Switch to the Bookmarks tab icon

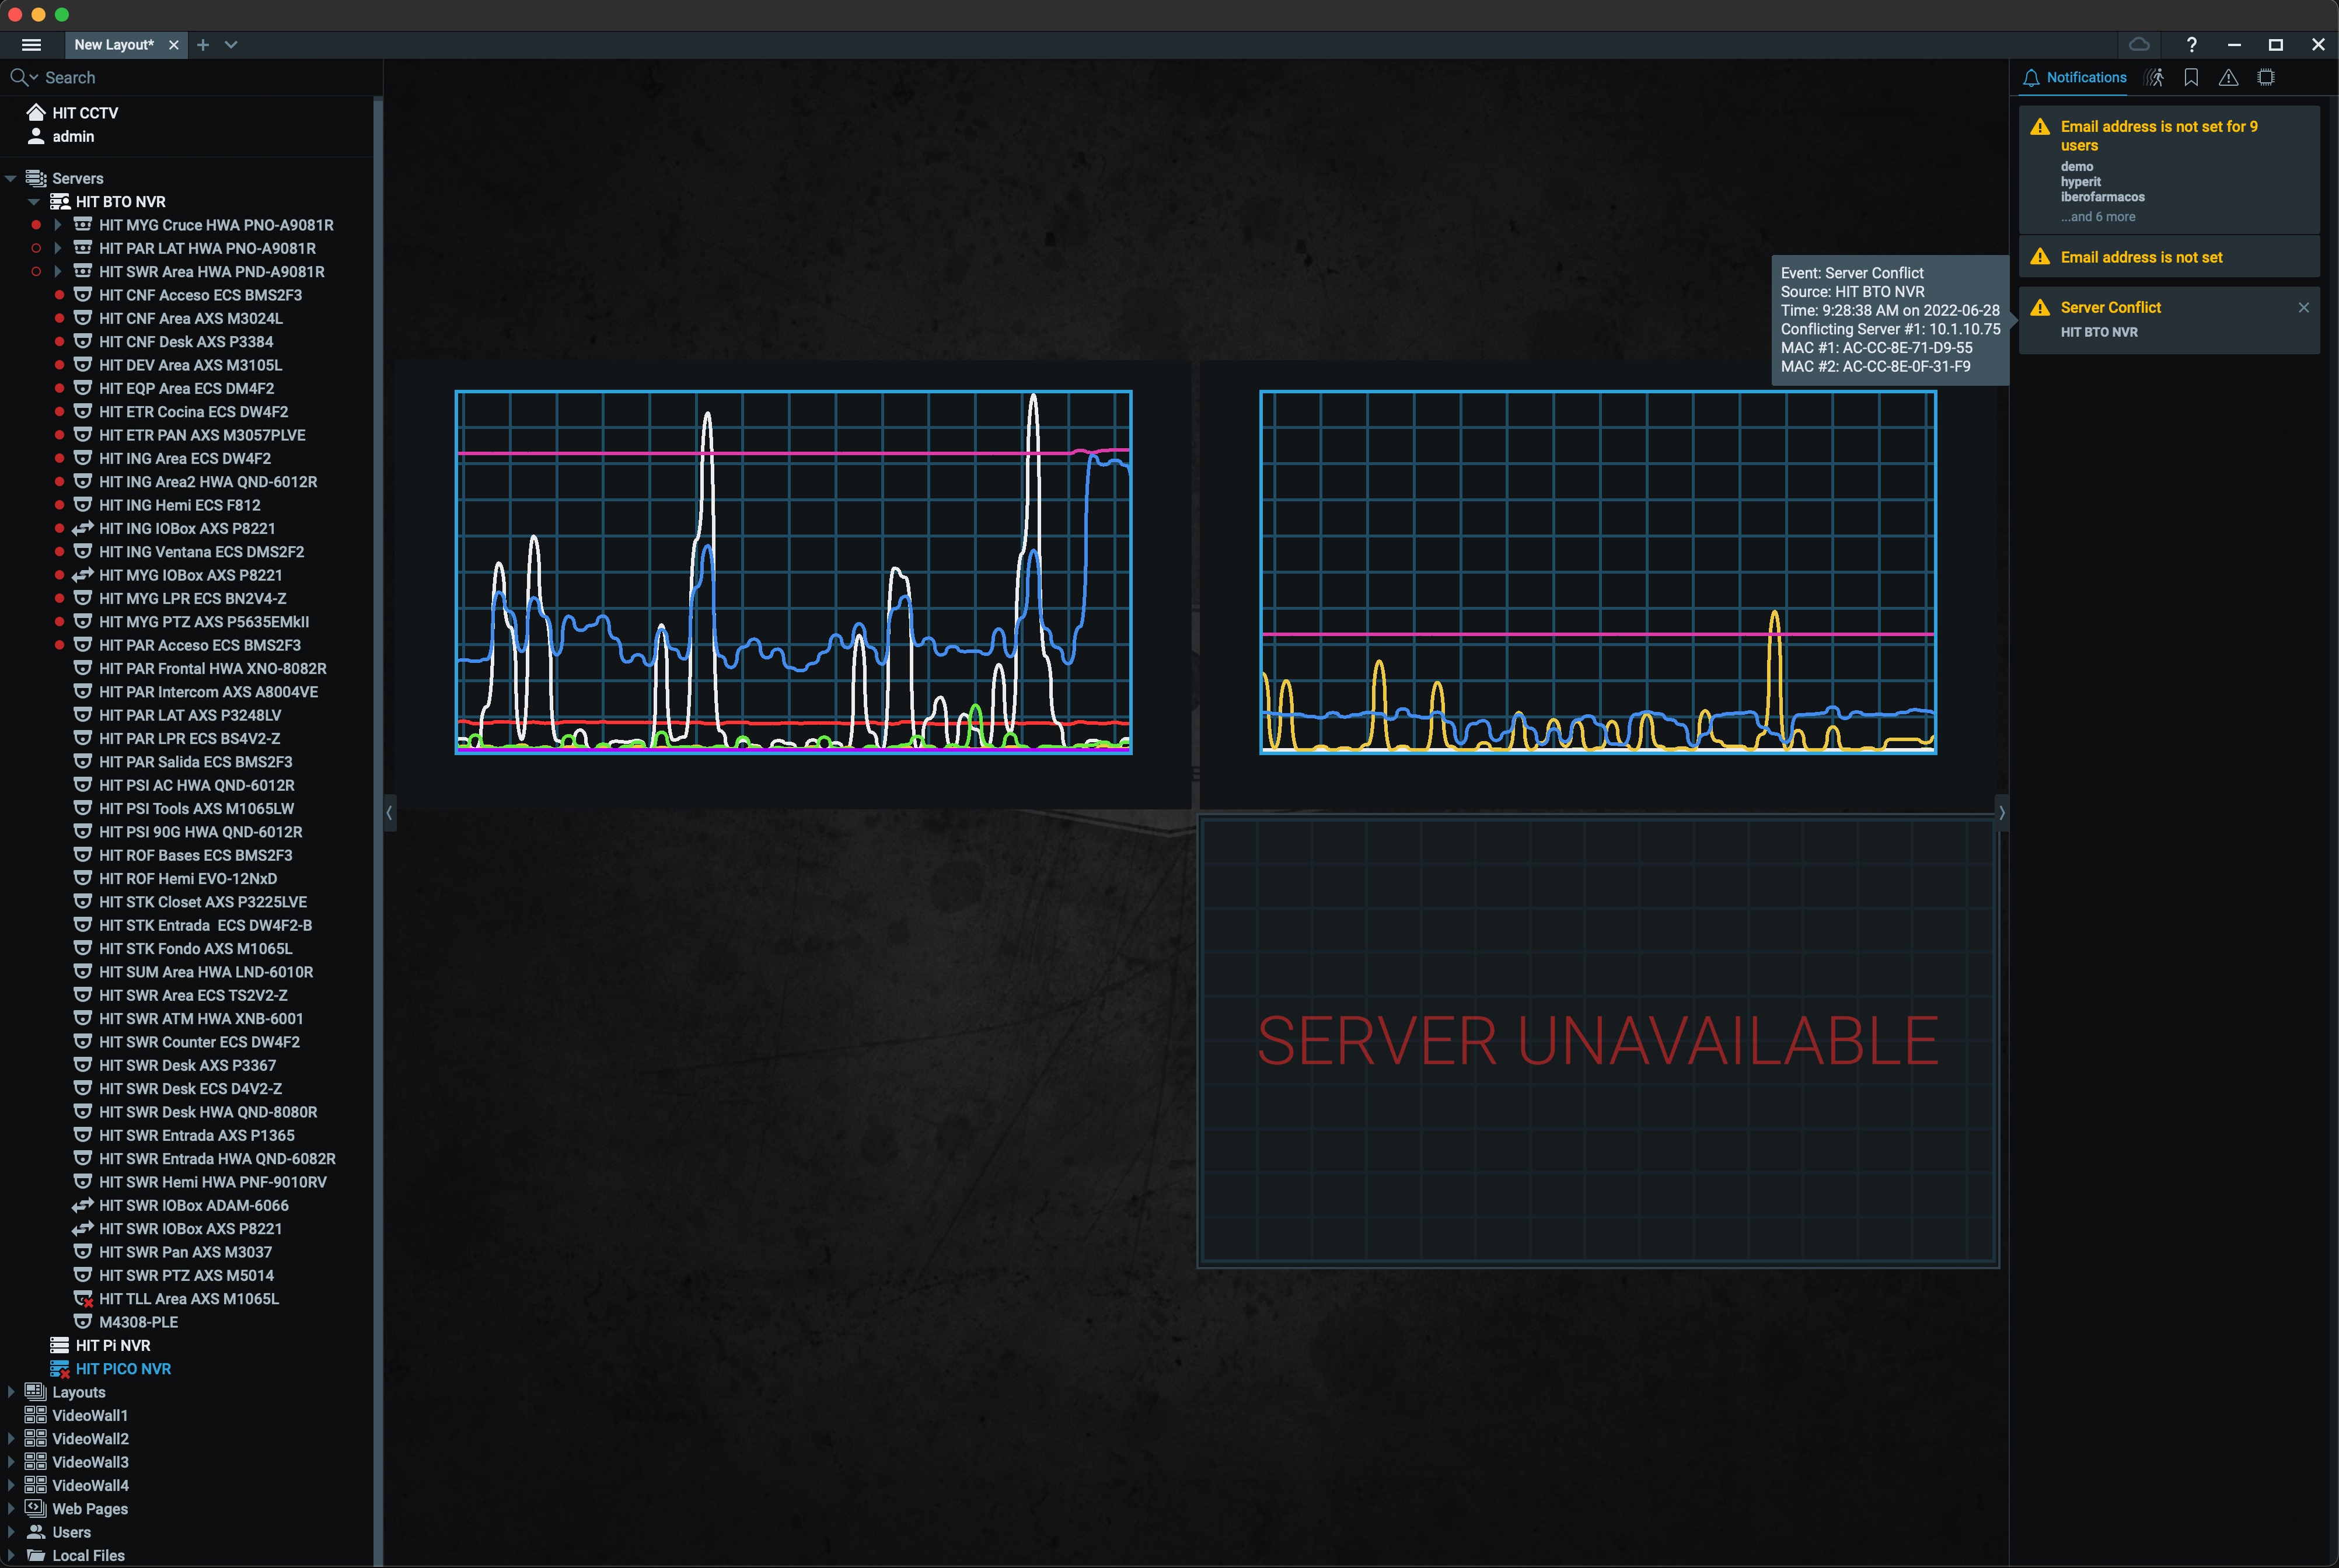click(x=2191, y=78)
